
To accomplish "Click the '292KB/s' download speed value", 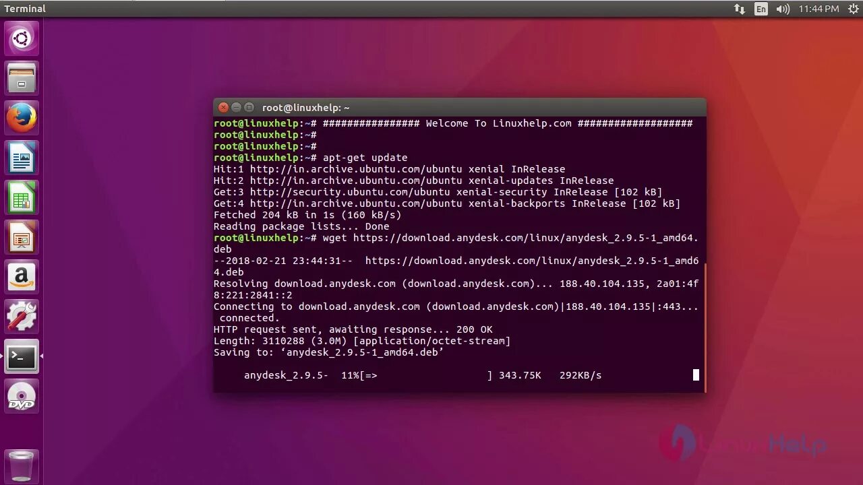I will point(581,375).
